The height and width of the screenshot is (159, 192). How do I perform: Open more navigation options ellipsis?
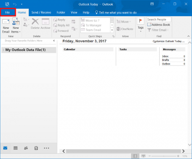click(46, 148)
